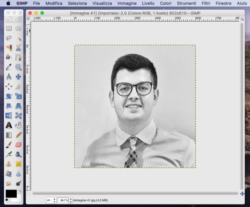Select the Paintbrush tool

pyautogui.click(x=9, y=145)
